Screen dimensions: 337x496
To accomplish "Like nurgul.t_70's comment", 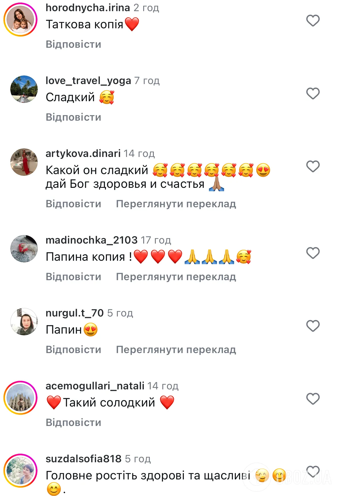I will point(313,326).
